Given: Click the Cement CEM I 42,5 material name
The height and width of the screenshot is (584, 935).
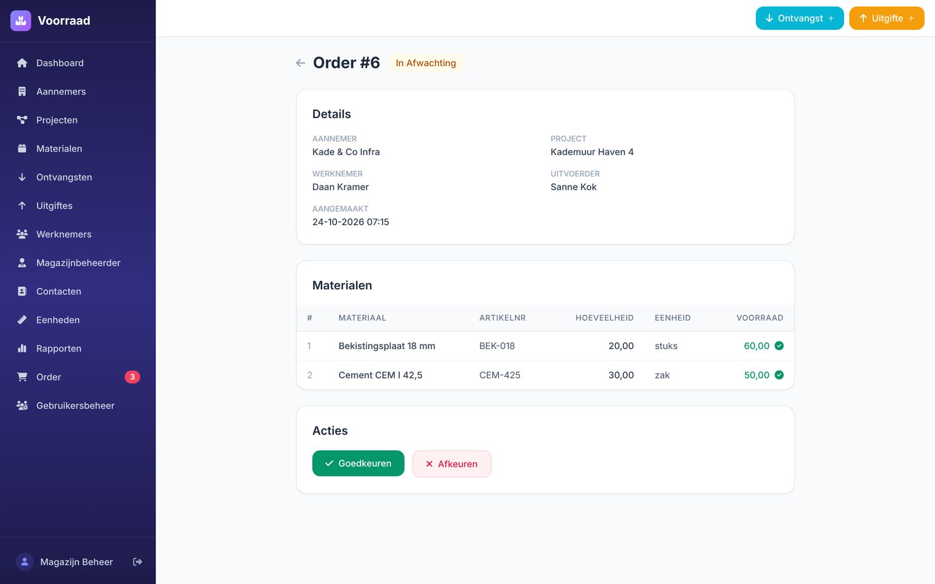Looking at the screenshot, I should (x=380, y=375).
